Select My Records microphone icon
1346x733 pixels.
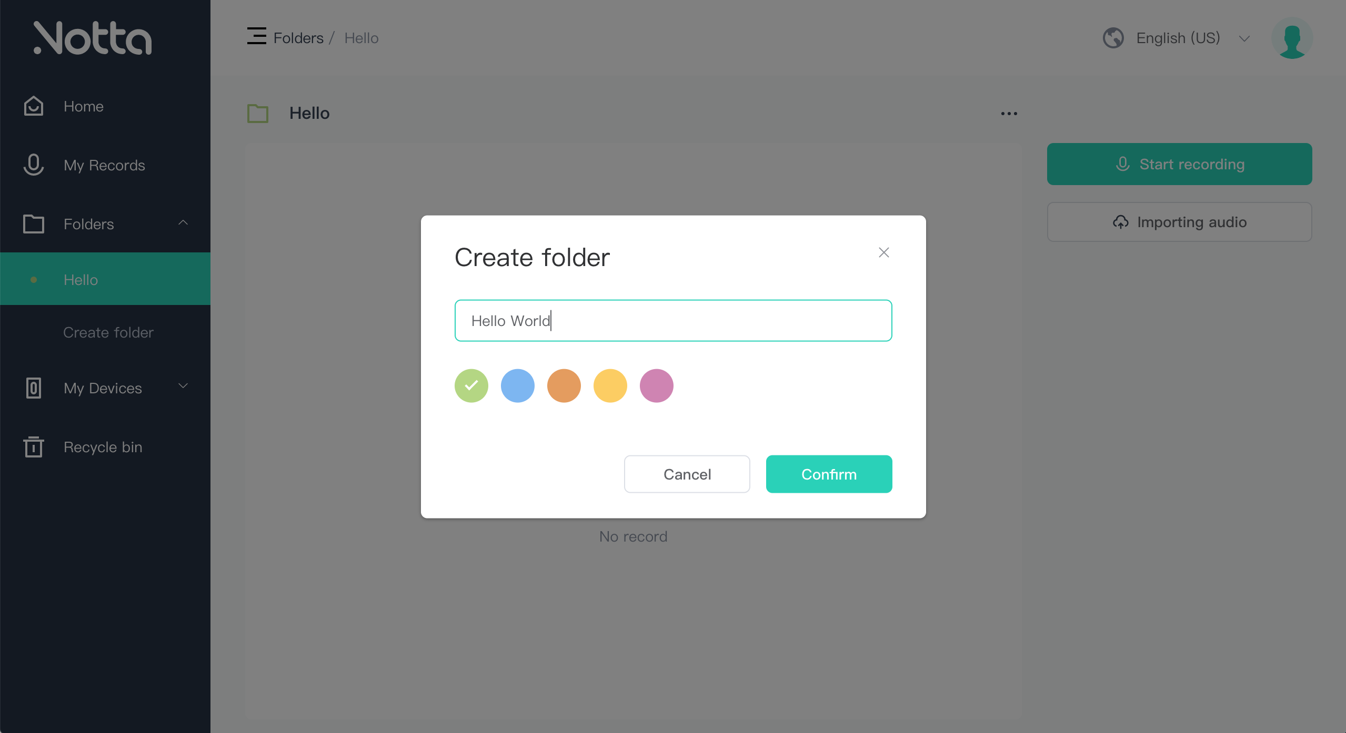[33, 165]
